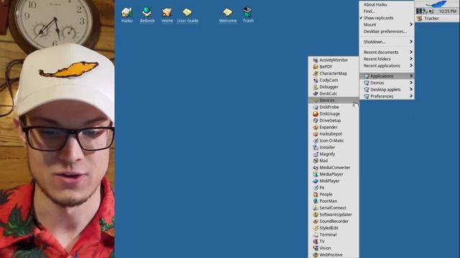Click the Magnify app icon

tap(316, 154)
